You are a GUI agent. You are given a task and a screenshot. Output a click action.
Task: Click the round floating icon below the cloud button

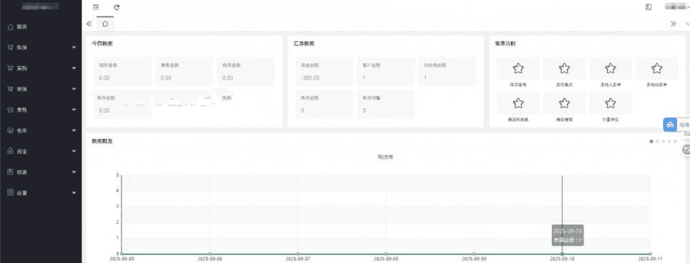[686, 150]
